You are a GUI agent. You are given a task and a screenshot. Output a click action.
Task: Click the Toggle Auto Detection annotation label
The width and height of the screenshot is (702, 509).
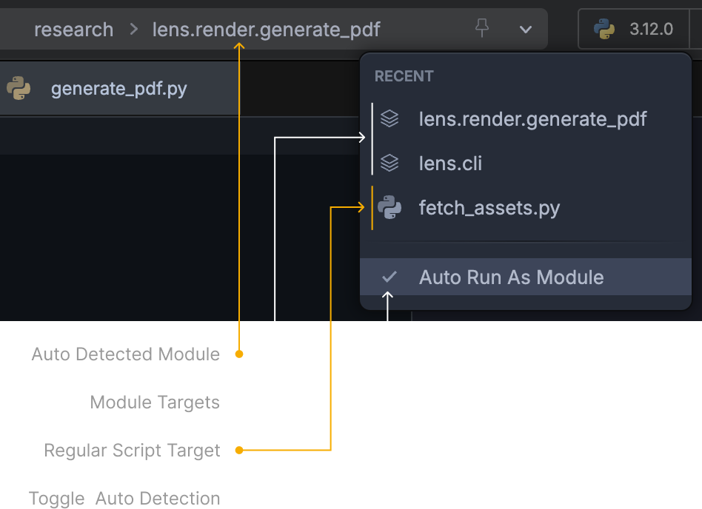[x=124, y=498]
